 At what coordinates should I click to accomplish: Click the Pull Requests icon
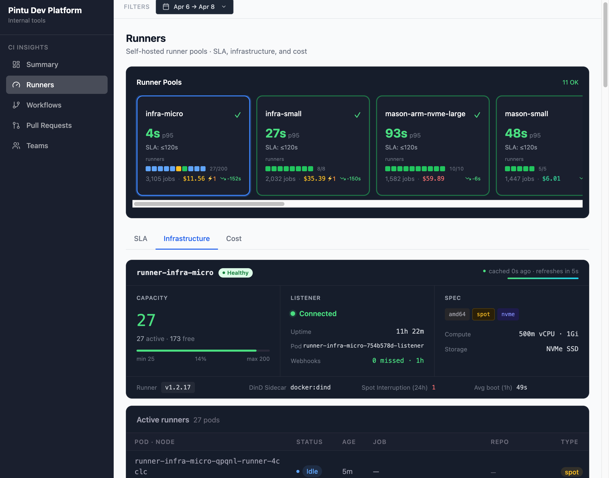pyautogui.click(x=16, y=125)
